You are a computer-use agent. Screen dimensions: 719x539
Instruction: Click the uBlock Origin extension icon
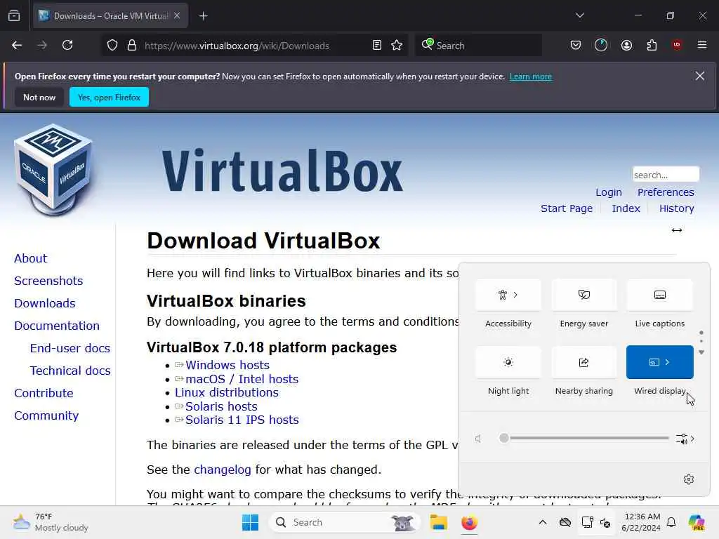pyautogui.click(x=677, y=45)
